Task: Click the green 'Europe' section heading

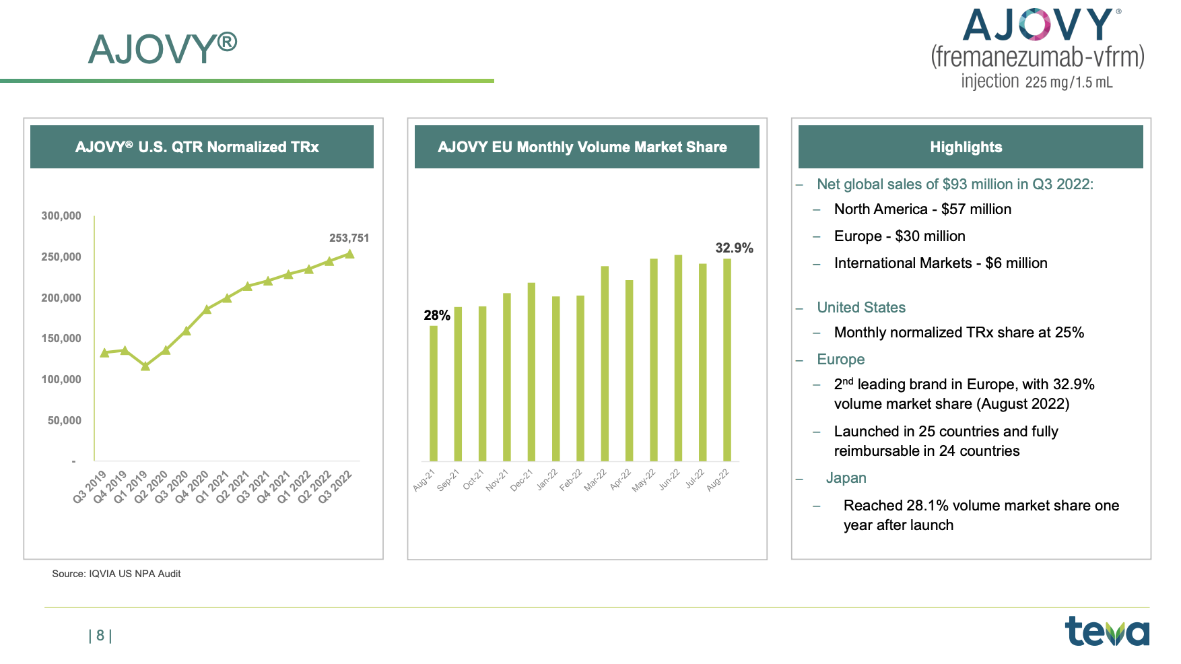Action: (840, 360)
